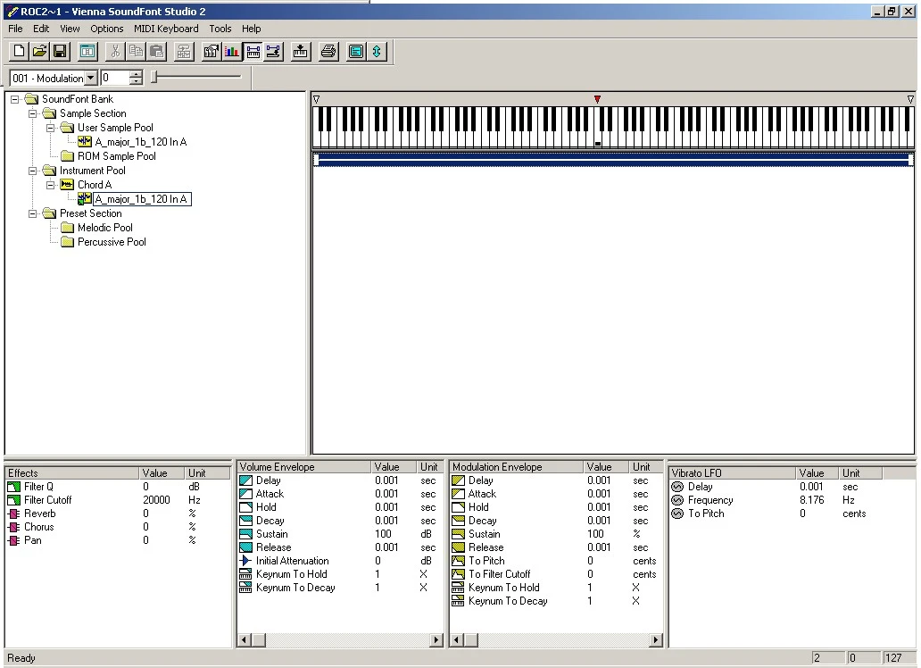
Task: Click the window layout toolbar icon
Action: click(87, 52)
